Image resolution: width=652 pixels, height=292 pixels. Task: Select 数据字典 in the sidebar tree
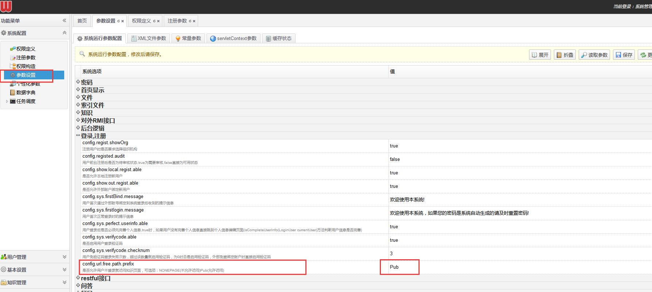(26, 92)
